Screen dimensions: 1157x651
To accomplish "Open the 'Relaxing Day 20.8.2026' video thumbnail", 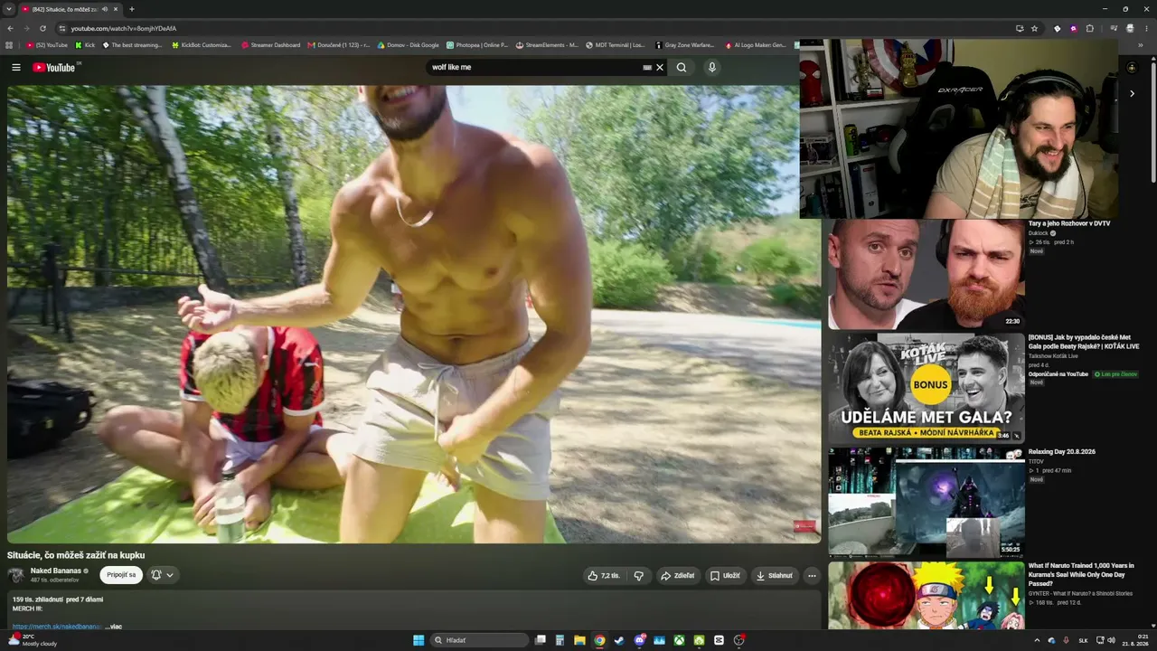I will click(x=927, y=503).
